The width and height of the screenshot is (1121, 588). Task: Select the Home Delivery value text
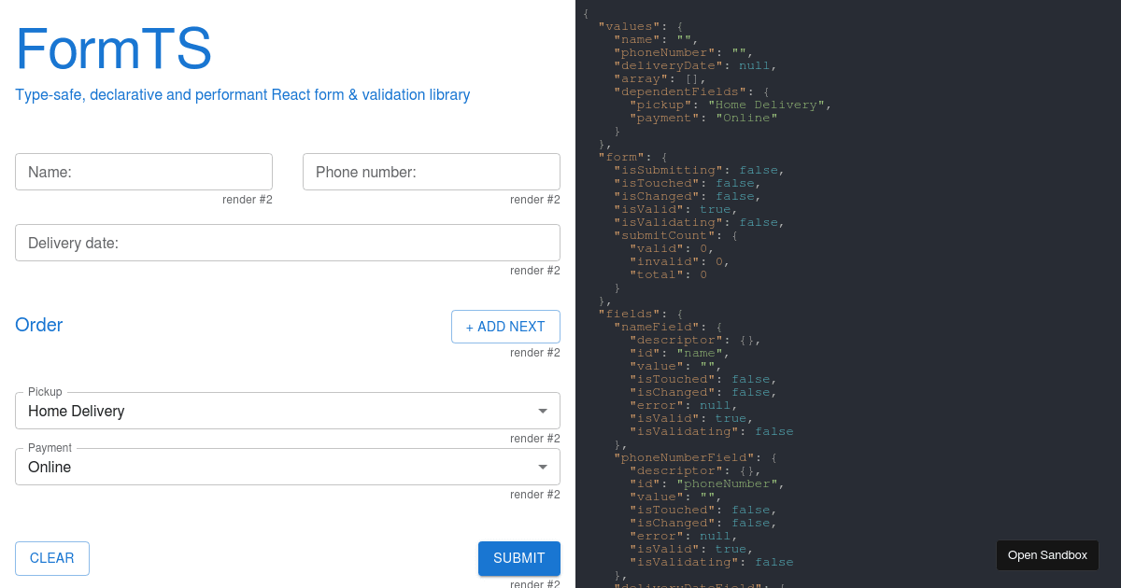(76, 412)
